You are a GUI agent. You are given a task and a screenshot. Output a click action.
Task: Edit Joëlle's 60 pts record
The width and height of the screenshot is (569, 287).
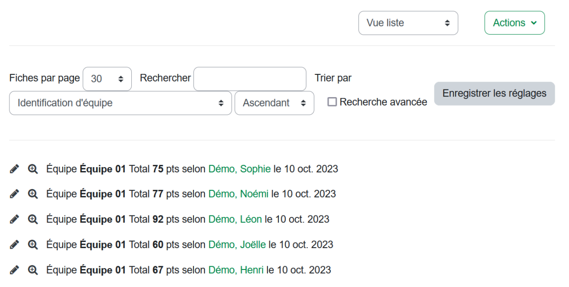coord(14,245)
